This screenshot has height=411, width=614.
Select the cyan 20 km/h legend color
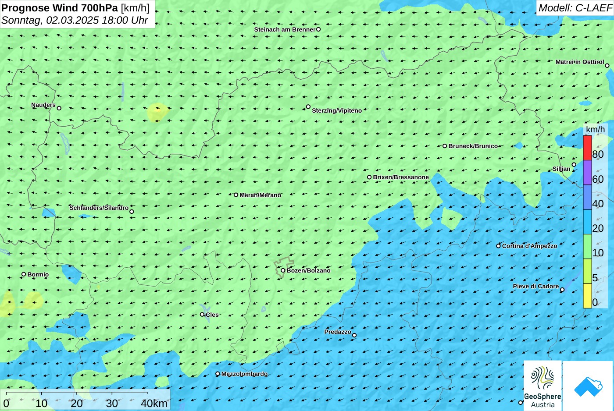coord(587,222)
